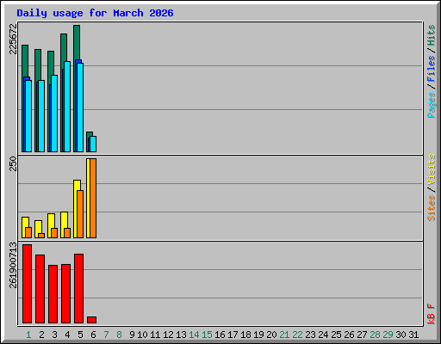
Task: Click the tiny red KB bar for day 6
Action: tap(92, 320)
